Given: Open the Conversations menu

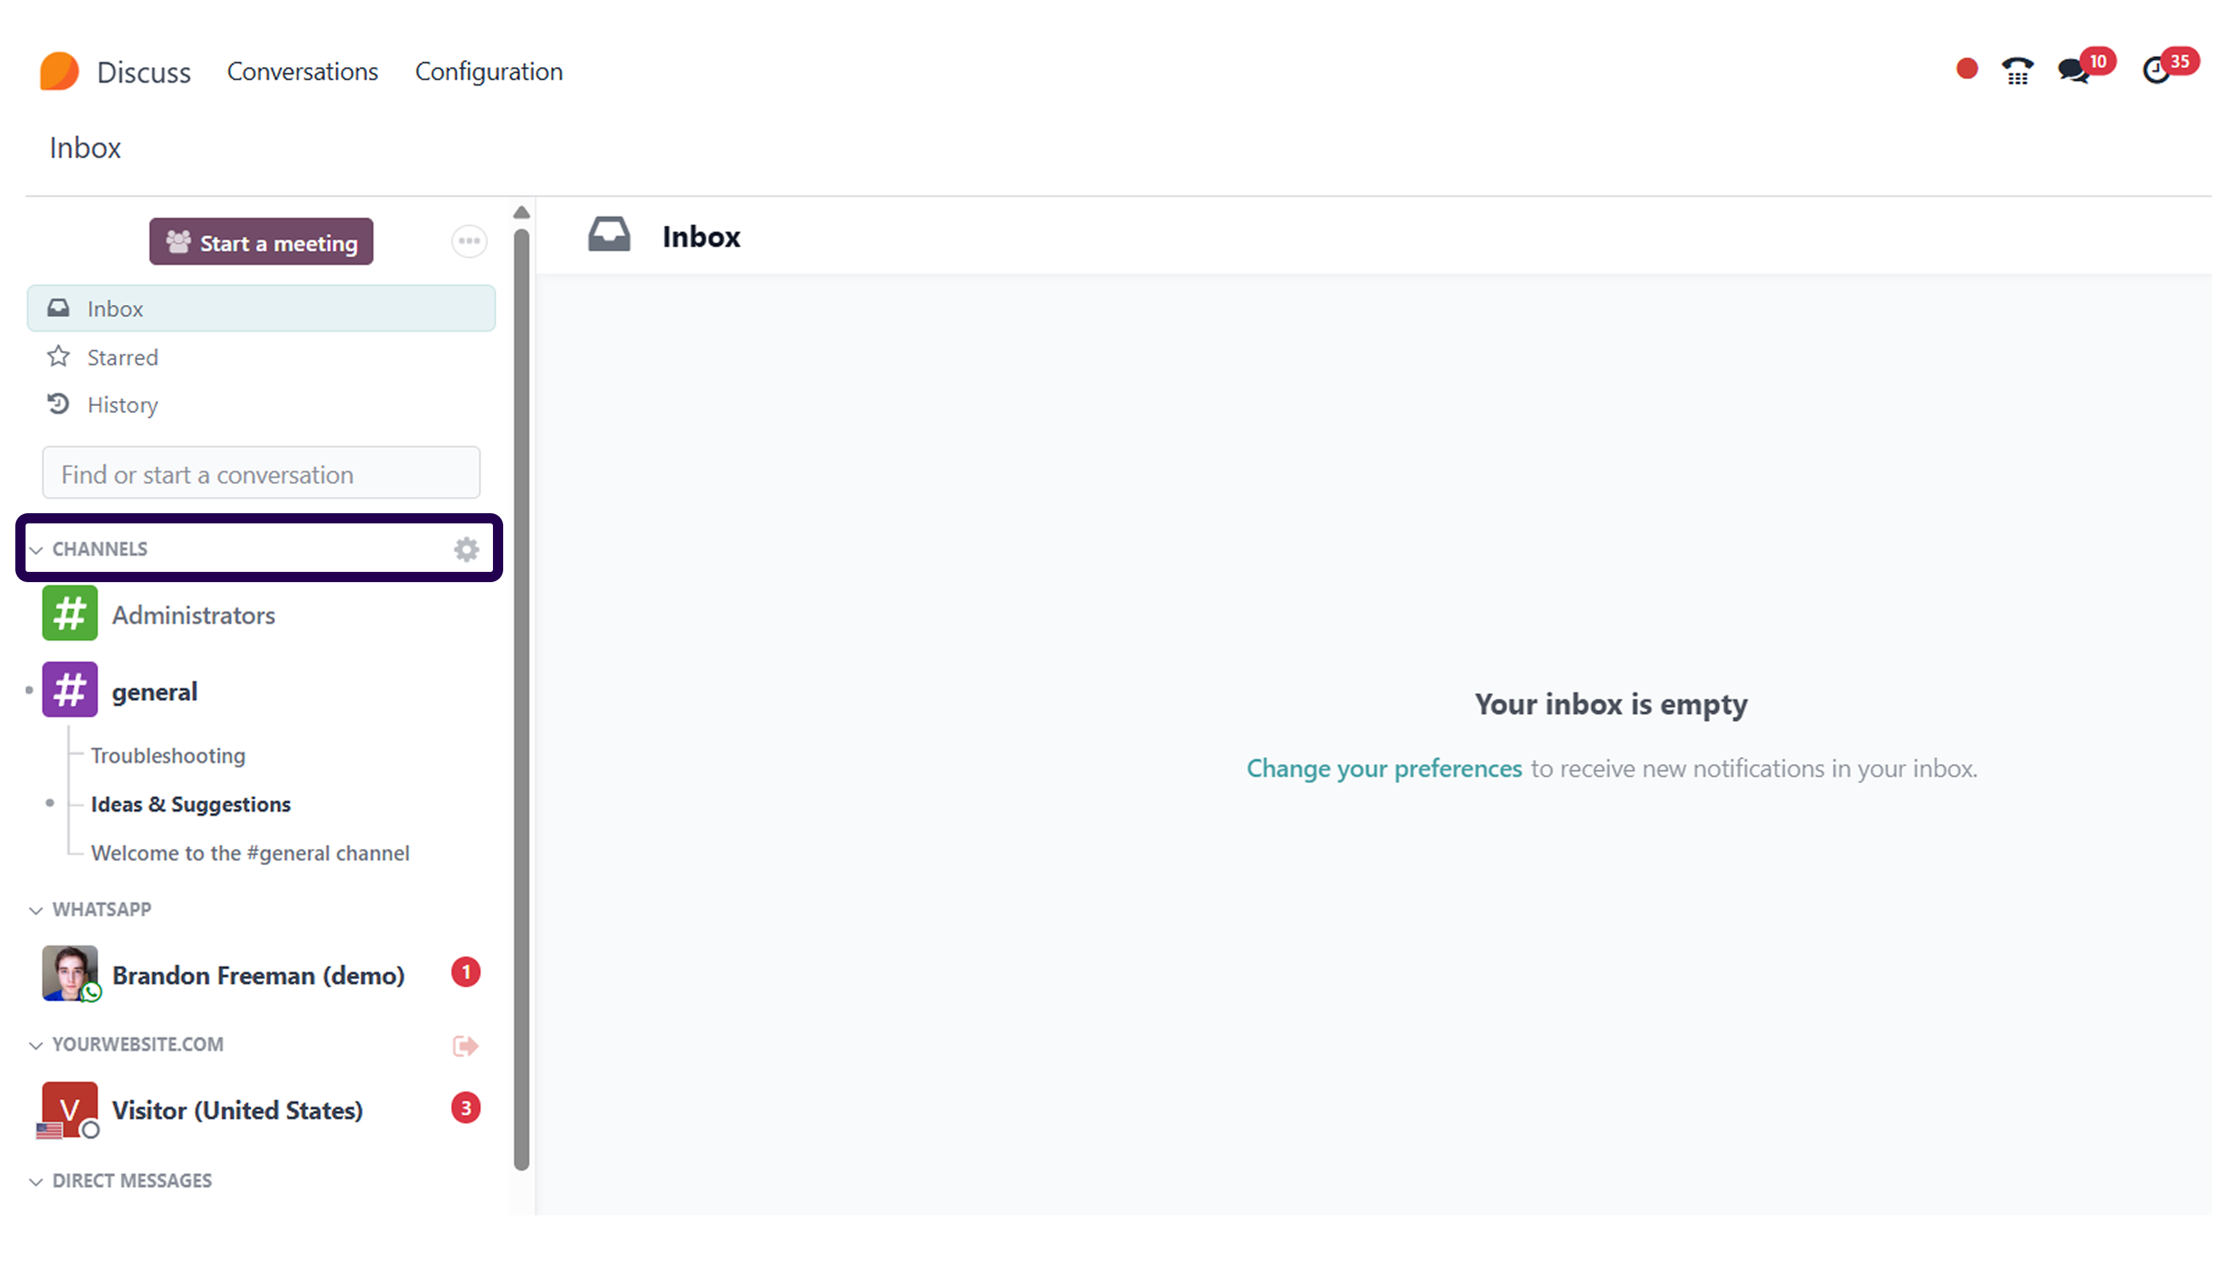Looking at the screenshot, I should (x=302, y=71).
